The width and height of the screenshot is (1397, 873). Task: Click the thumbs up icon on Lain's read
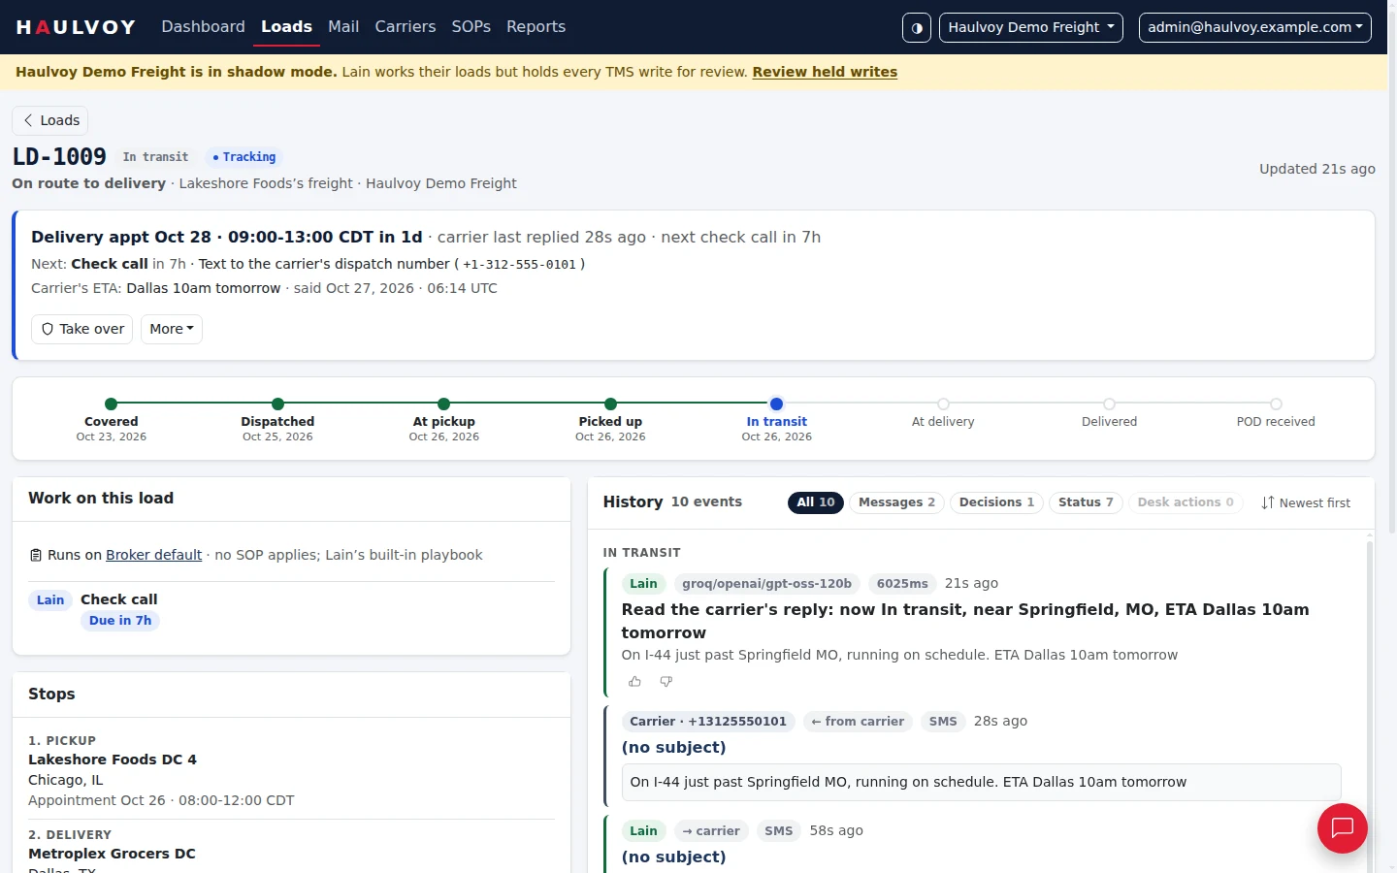pos(634,682)
